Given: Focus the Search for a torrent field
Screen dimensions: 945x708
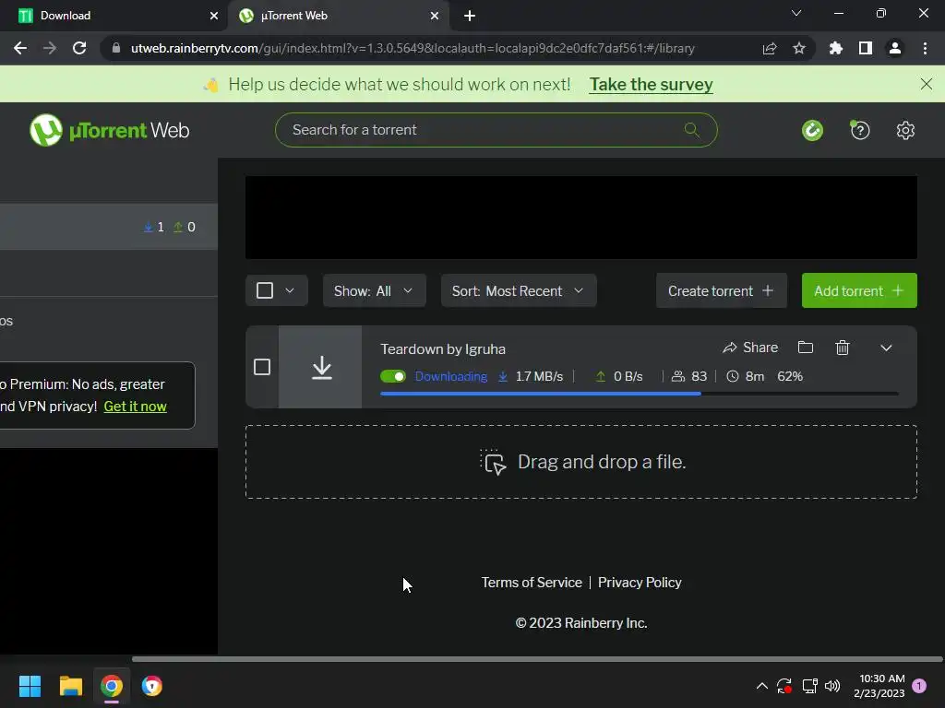Looking at the screenshot, I should [496, 130].
